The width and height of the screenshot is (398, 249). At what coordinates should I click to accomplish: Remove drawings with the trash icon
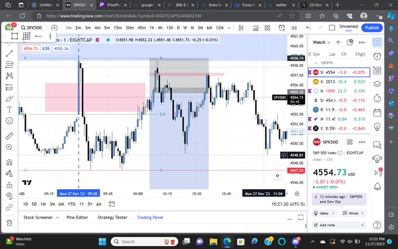coord(9,223)
